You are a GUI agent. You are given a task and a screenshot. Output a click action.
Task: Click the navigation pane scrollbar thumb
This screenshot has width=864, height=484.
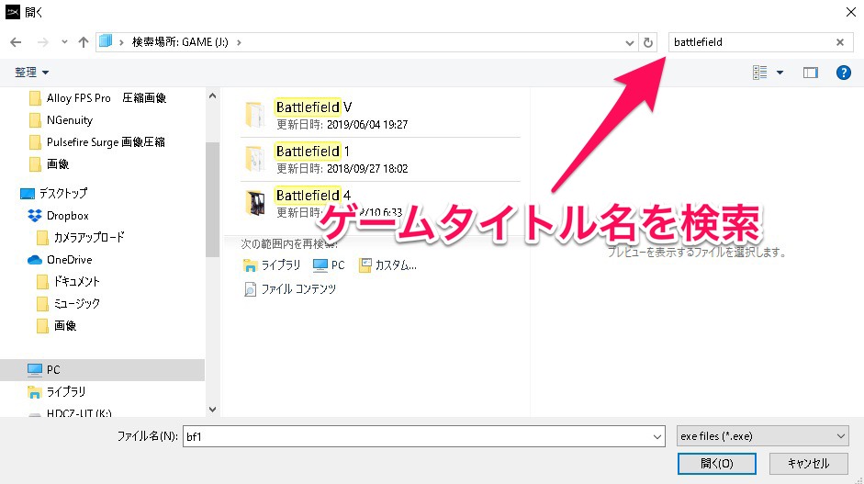coord(213,199)
